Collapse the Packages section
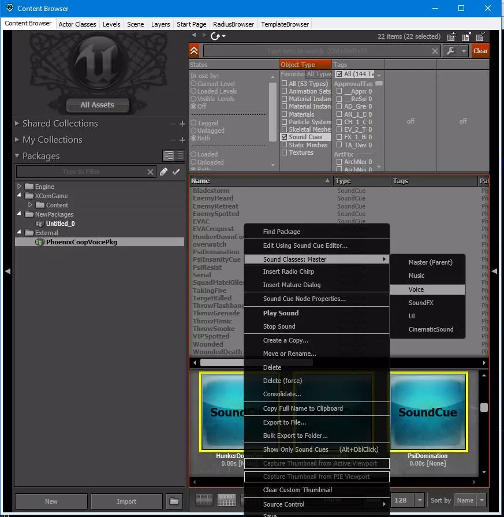The image size is (504, 517). pyautogui.click(x=17, y=155)
